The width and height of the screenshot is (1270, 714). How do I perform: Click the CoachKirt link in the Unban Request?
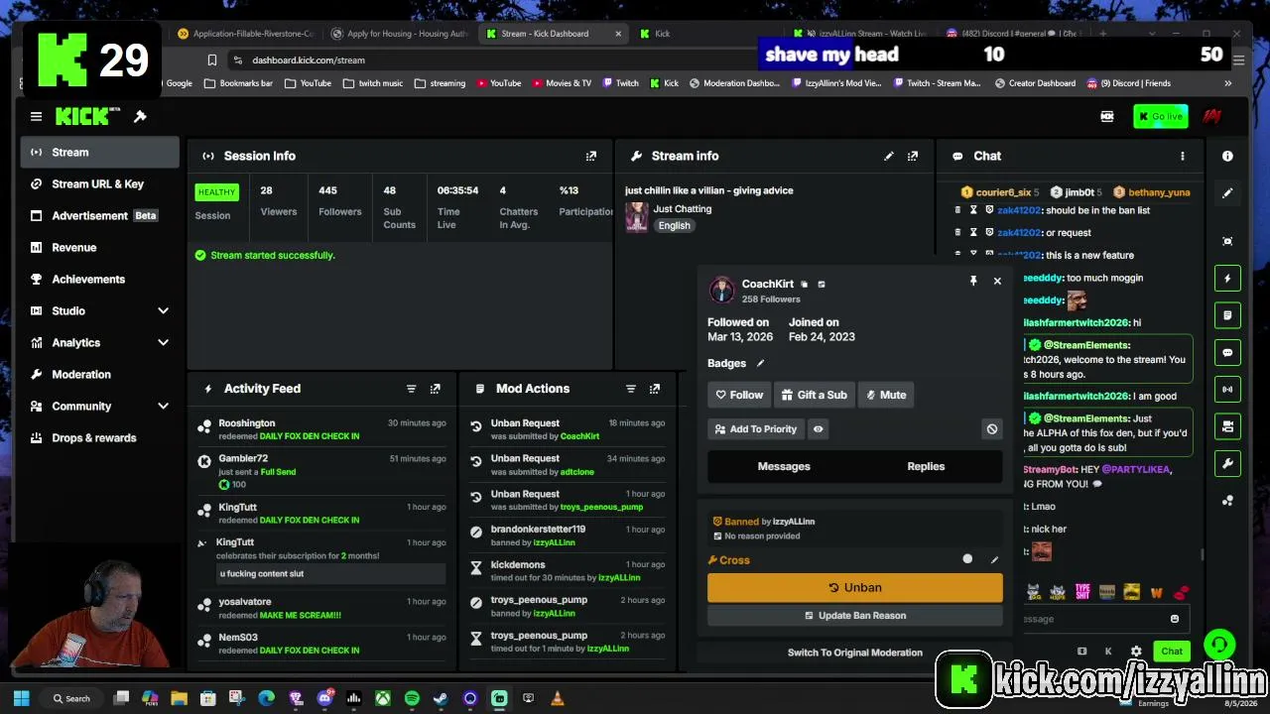tap(579, 436)
